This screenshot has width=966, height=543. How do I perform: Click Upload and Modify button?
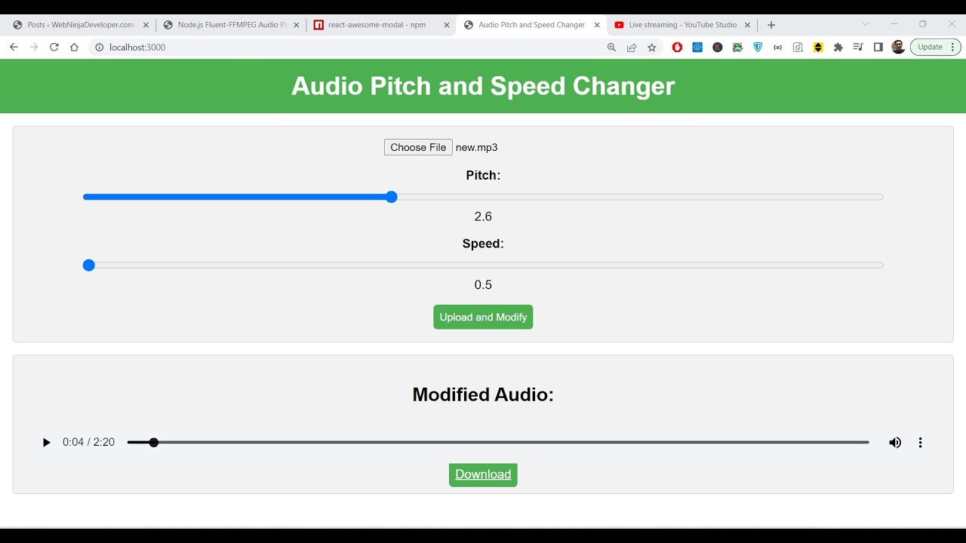click(483, 318)
